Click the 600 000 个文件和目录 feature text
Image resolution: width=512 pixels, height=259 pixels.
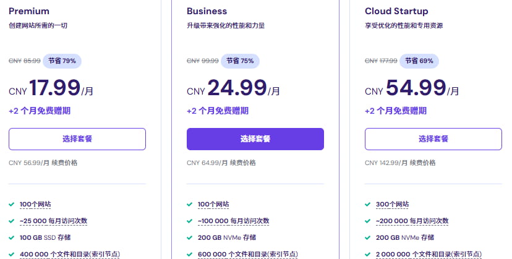(x=247, y=254)
